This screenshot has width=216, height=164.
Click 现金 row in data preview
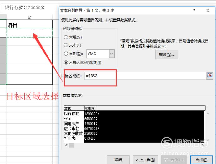68,119
